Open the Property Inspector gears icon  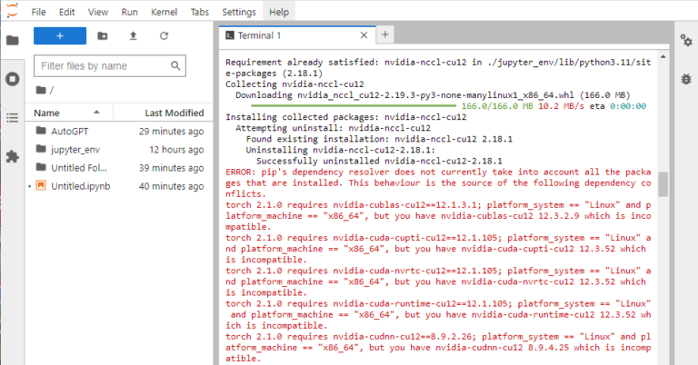coord(686,40)
